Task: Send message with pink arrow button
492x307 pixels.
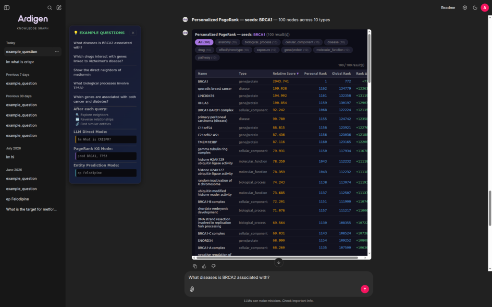Action: 365,289
